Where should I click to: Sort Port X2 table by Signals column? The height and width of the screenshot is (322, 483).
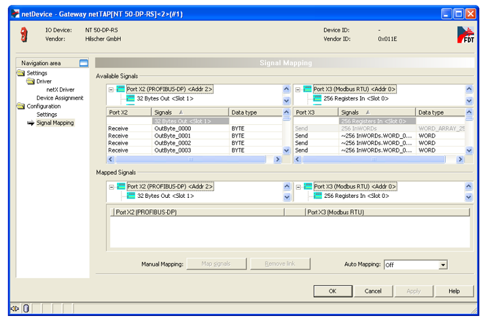[190, 112]
